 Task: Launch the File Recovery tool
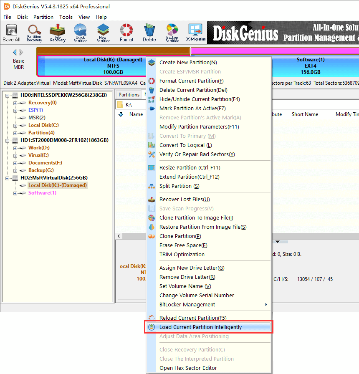tap(58, 33)
